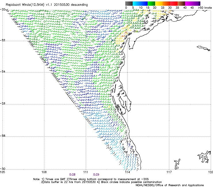
Task: Click the red 30-35 knots legend swatch
Action: coord(174,3)
